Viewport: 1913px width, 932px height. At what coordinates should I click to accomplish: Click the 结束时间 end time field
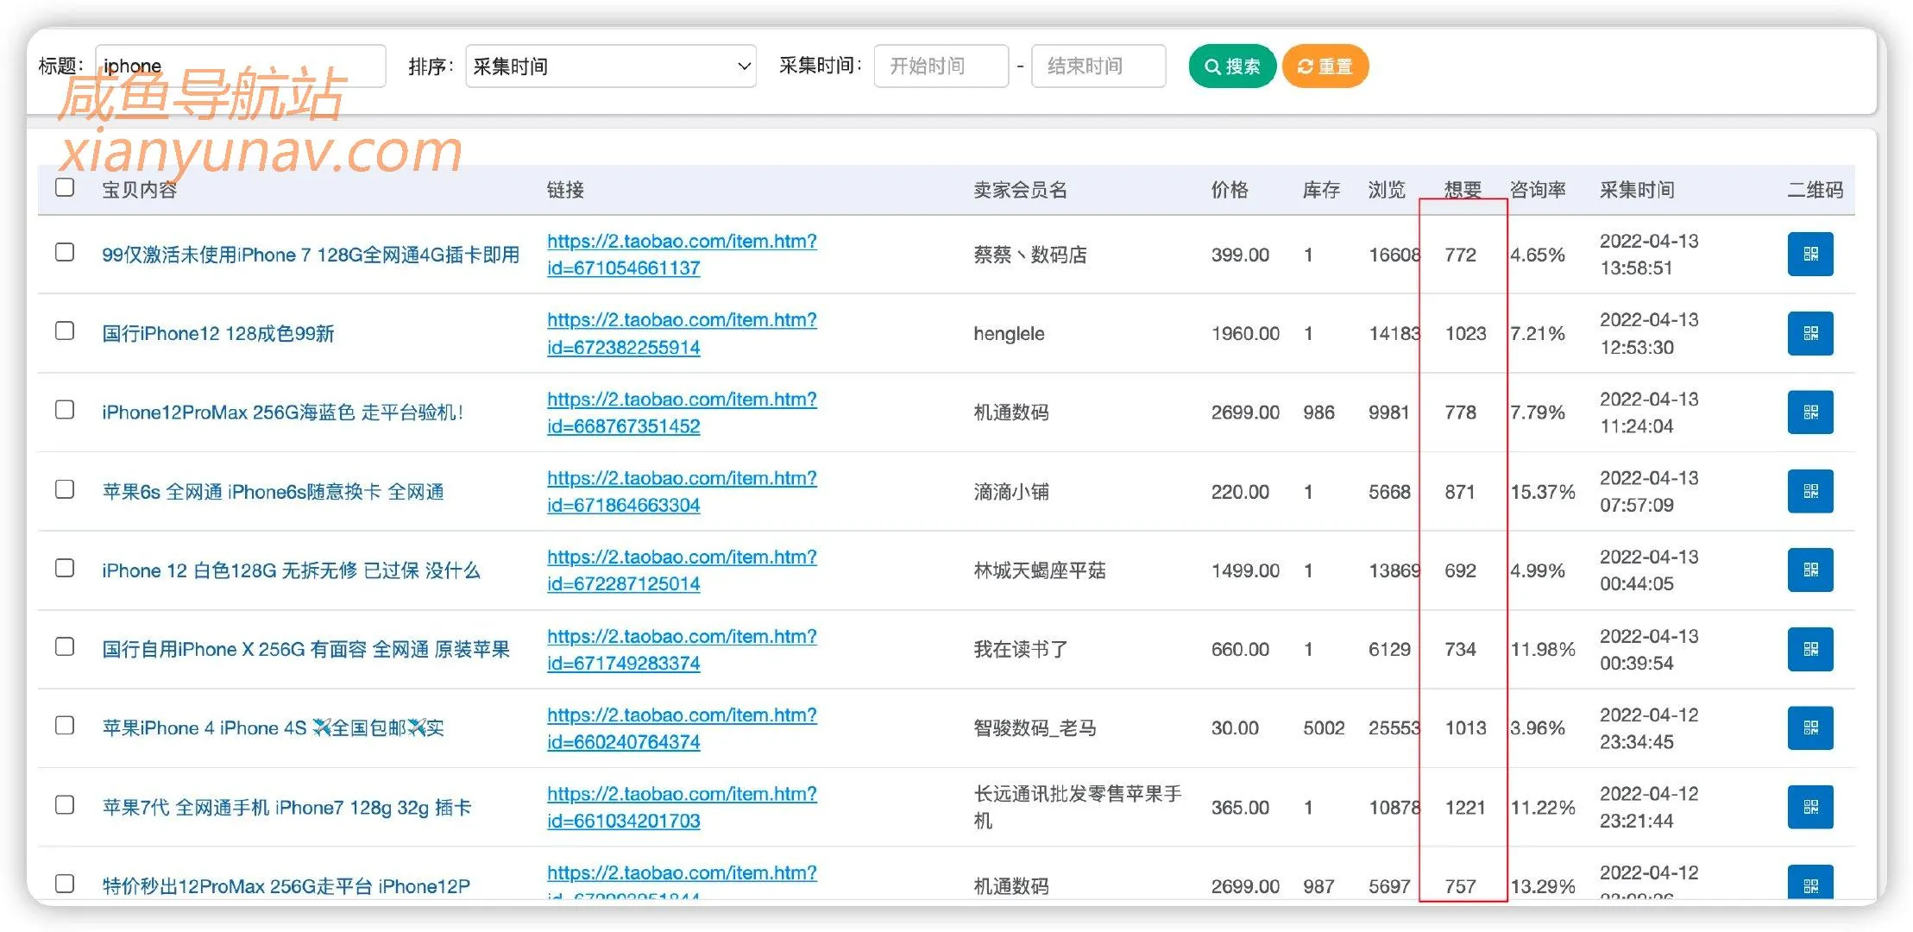[x=1098, y=66]
